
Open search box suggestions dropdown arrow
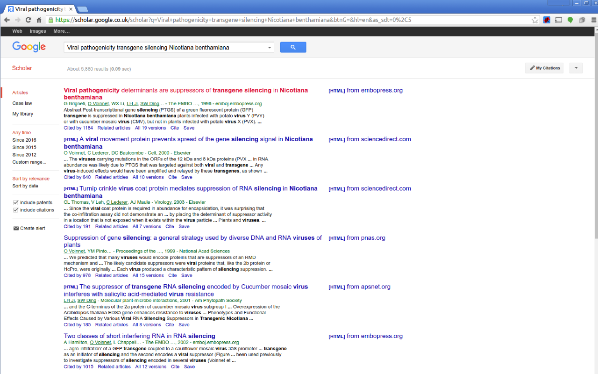269,48
